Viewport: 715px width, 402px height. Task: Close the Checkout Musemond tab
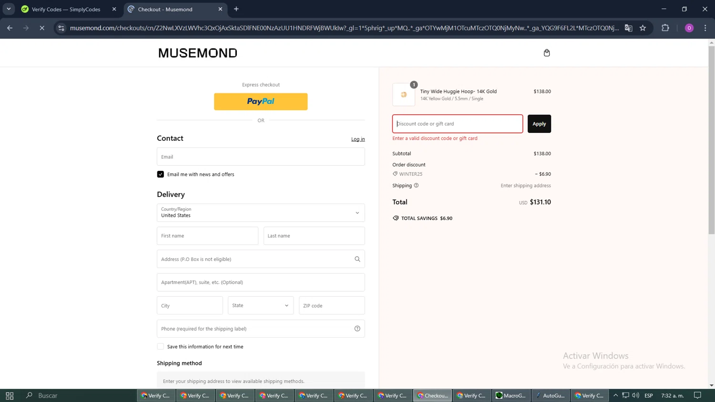coord(220,9)
